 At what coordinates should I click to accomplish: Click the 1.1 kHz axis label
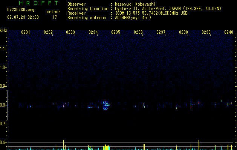[3, 49]
